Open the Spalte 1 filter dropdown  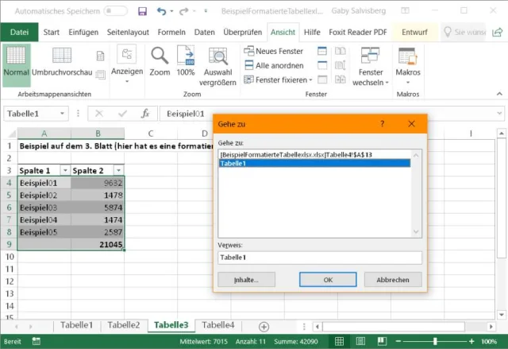pos(64,171)
